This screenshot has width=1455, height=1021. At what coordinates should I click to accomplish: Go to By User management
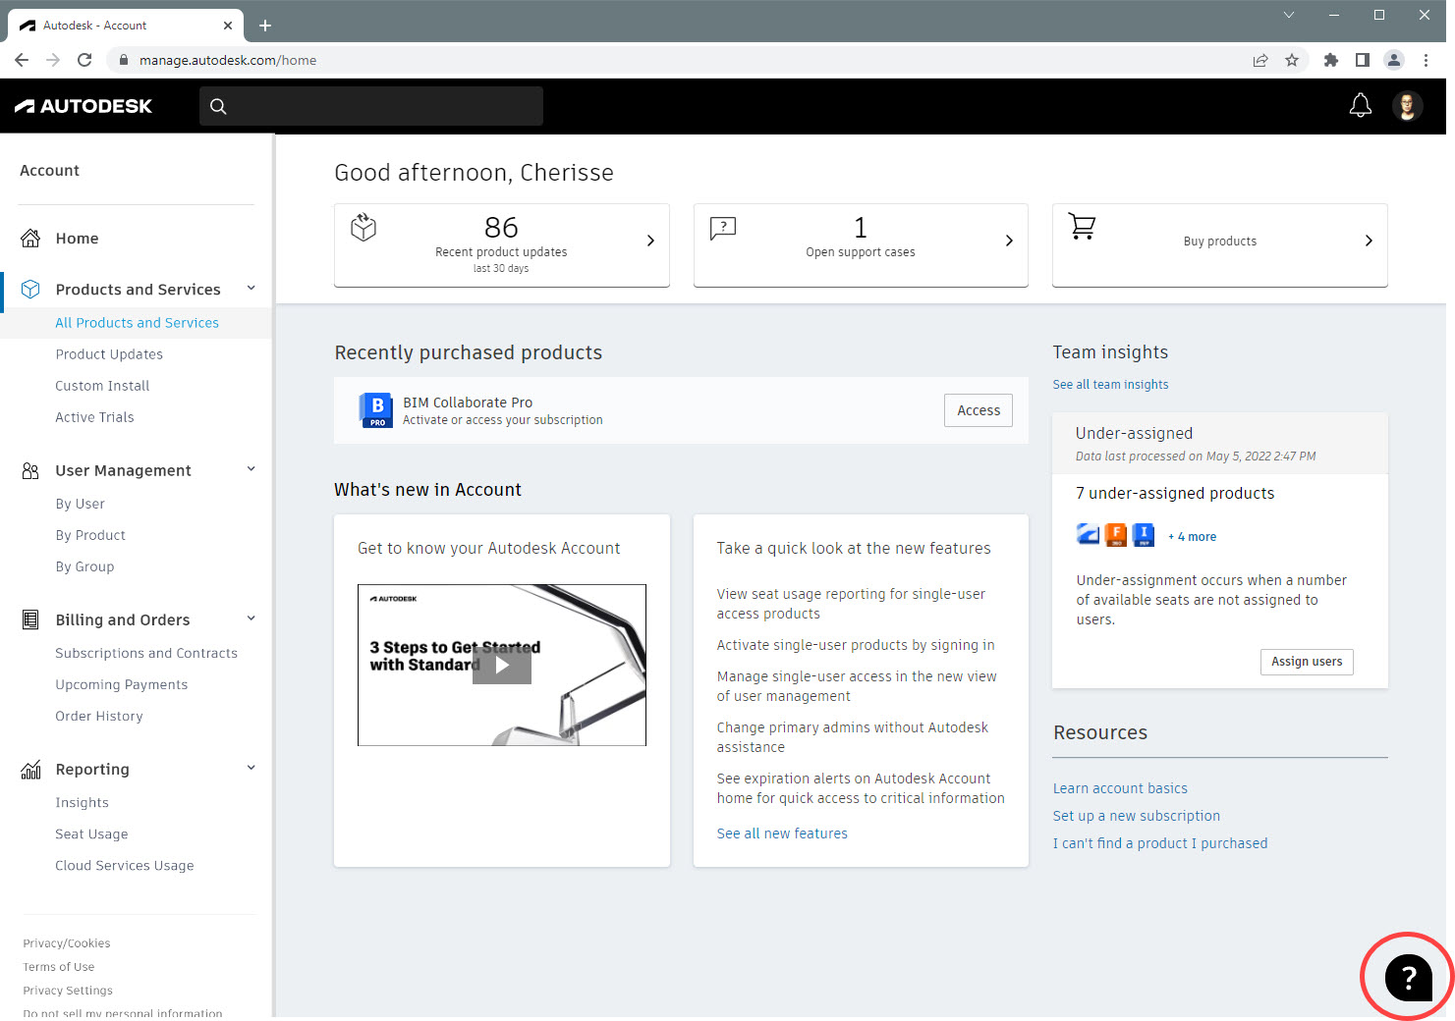[x=80, y=504]
